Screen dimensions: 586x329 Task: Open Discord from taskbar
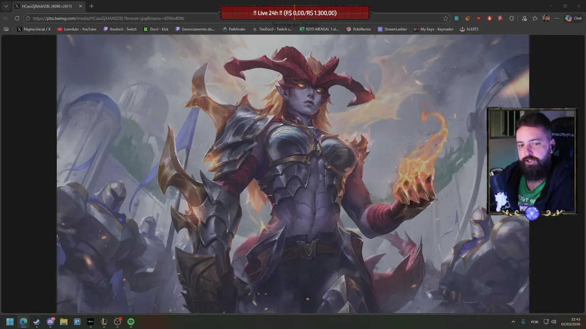click(x=50, y=322)
